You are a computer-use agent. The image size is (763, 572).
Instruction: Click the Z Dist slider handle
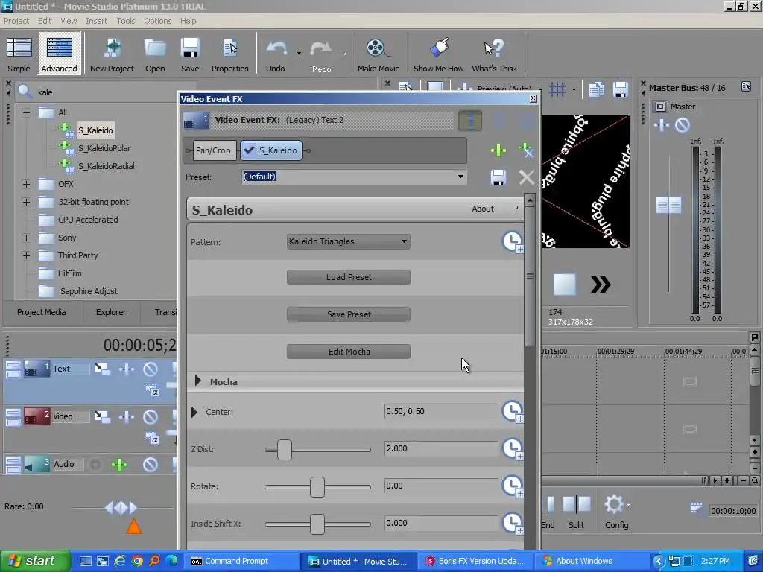[285, 449]
